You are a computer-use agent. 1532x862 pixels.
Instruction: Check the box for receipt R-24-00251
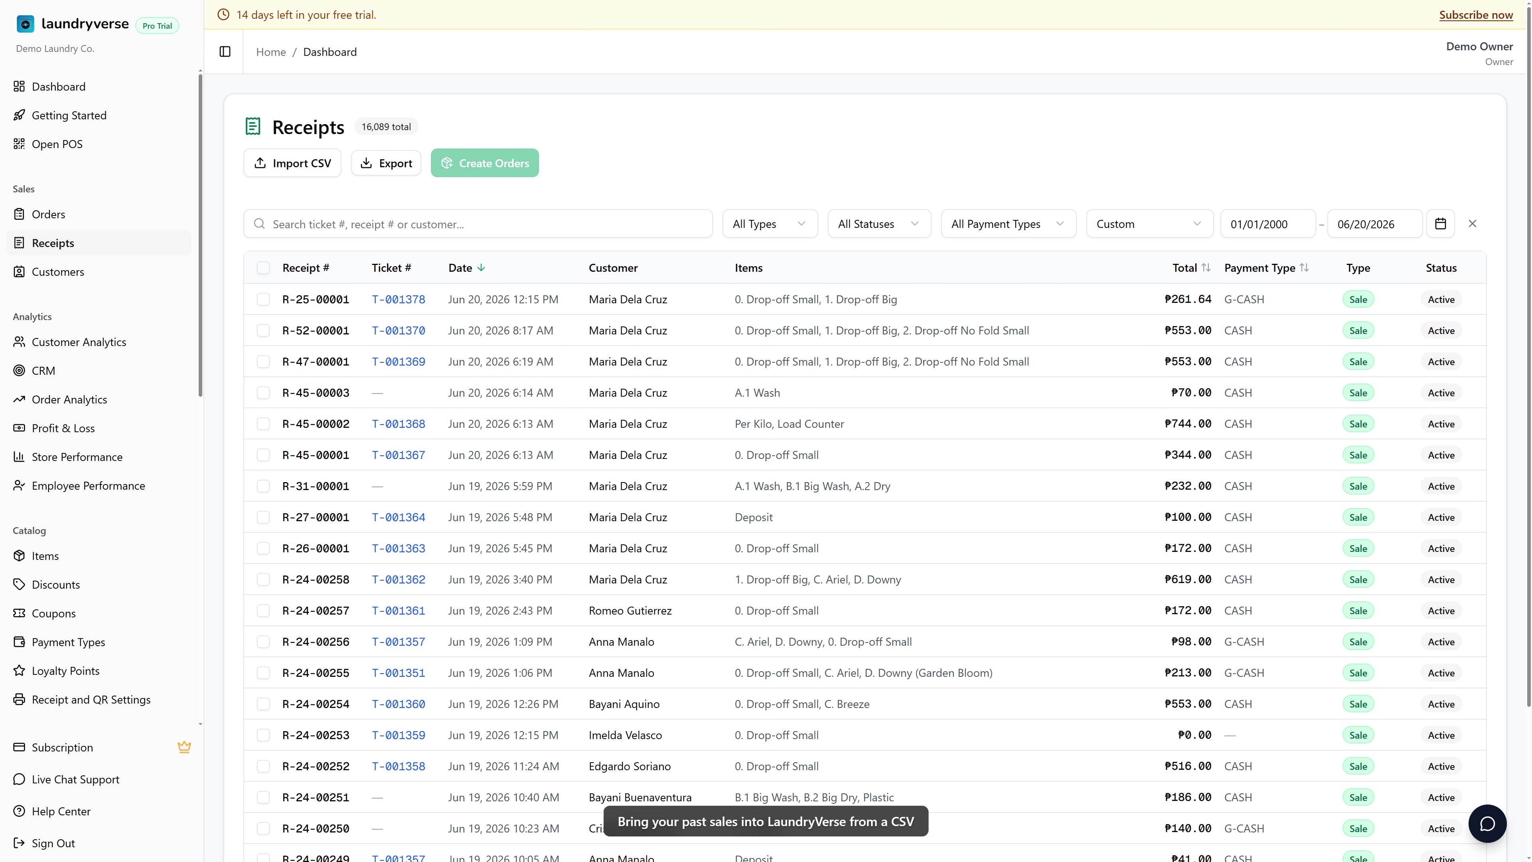(x=263, y=797)
